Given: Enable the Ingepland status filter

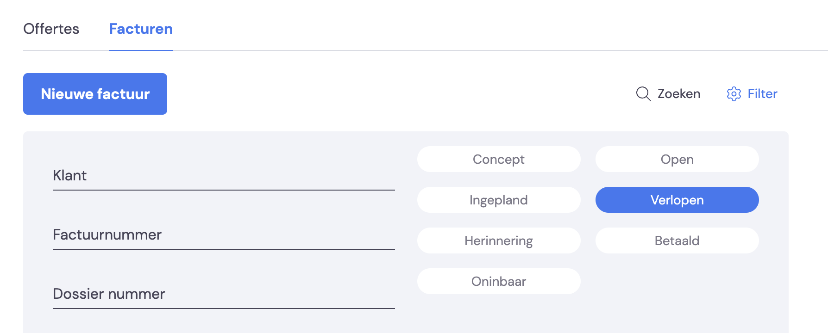Looking at the screenshot, I should 499,200.
